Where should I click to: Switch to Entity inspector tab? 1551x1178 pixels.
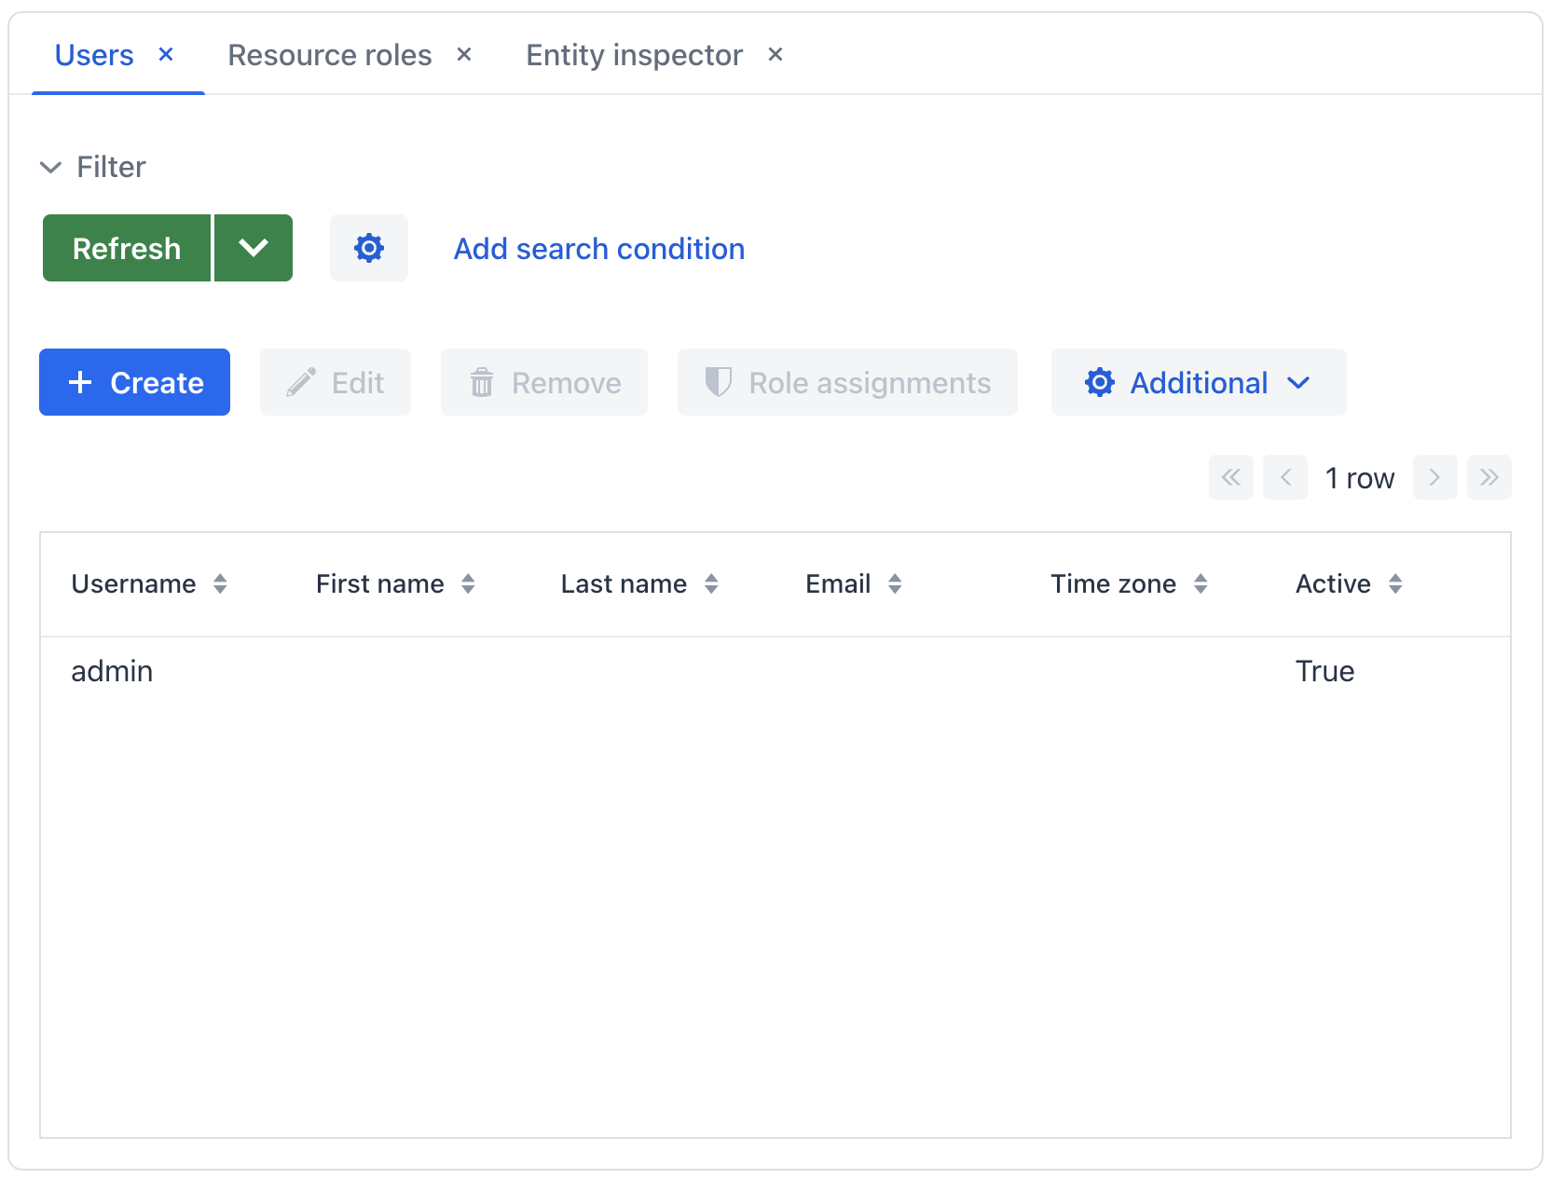[x=634, y=56]
